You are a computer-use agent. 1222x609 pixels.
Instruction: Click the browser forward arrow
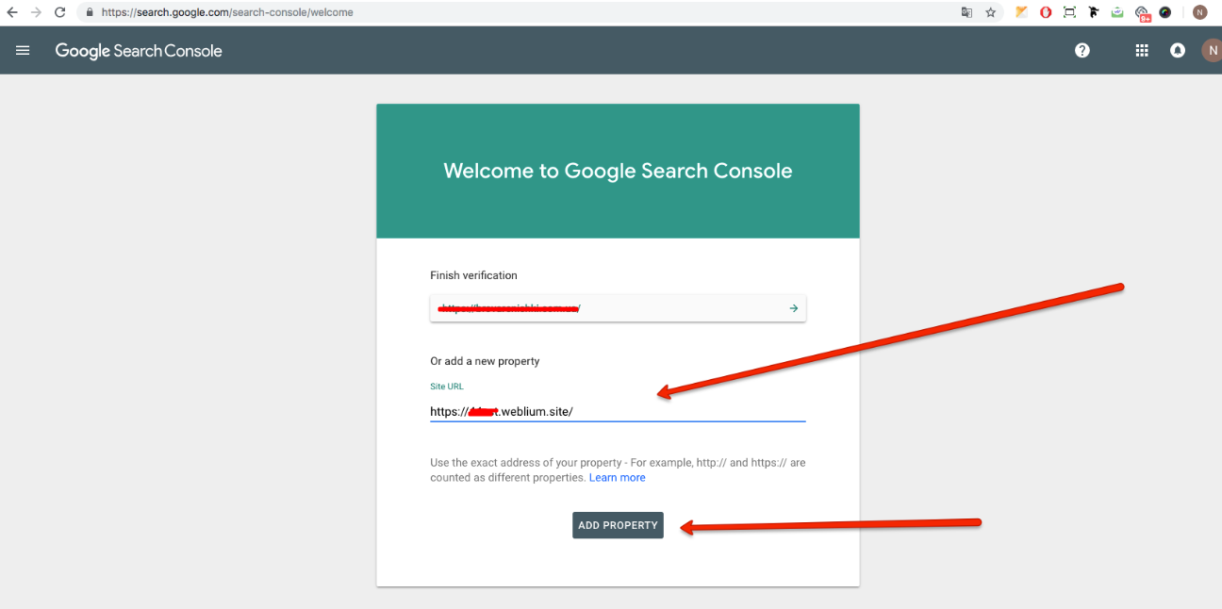(36, 12)
